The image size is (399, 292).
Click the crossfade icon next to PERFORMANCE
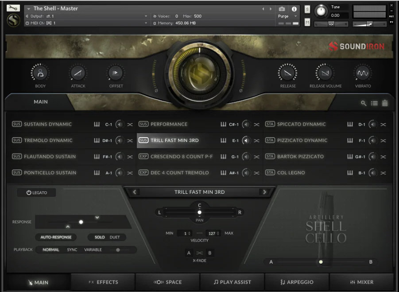pyautogui.click(x=256, y=124)
